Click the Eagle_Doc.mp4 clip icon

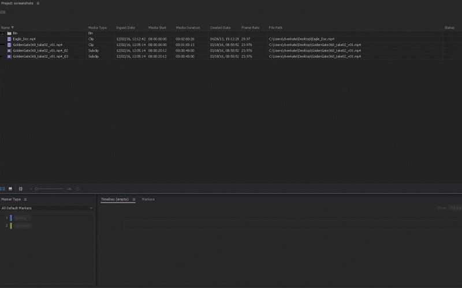[9, 39]
